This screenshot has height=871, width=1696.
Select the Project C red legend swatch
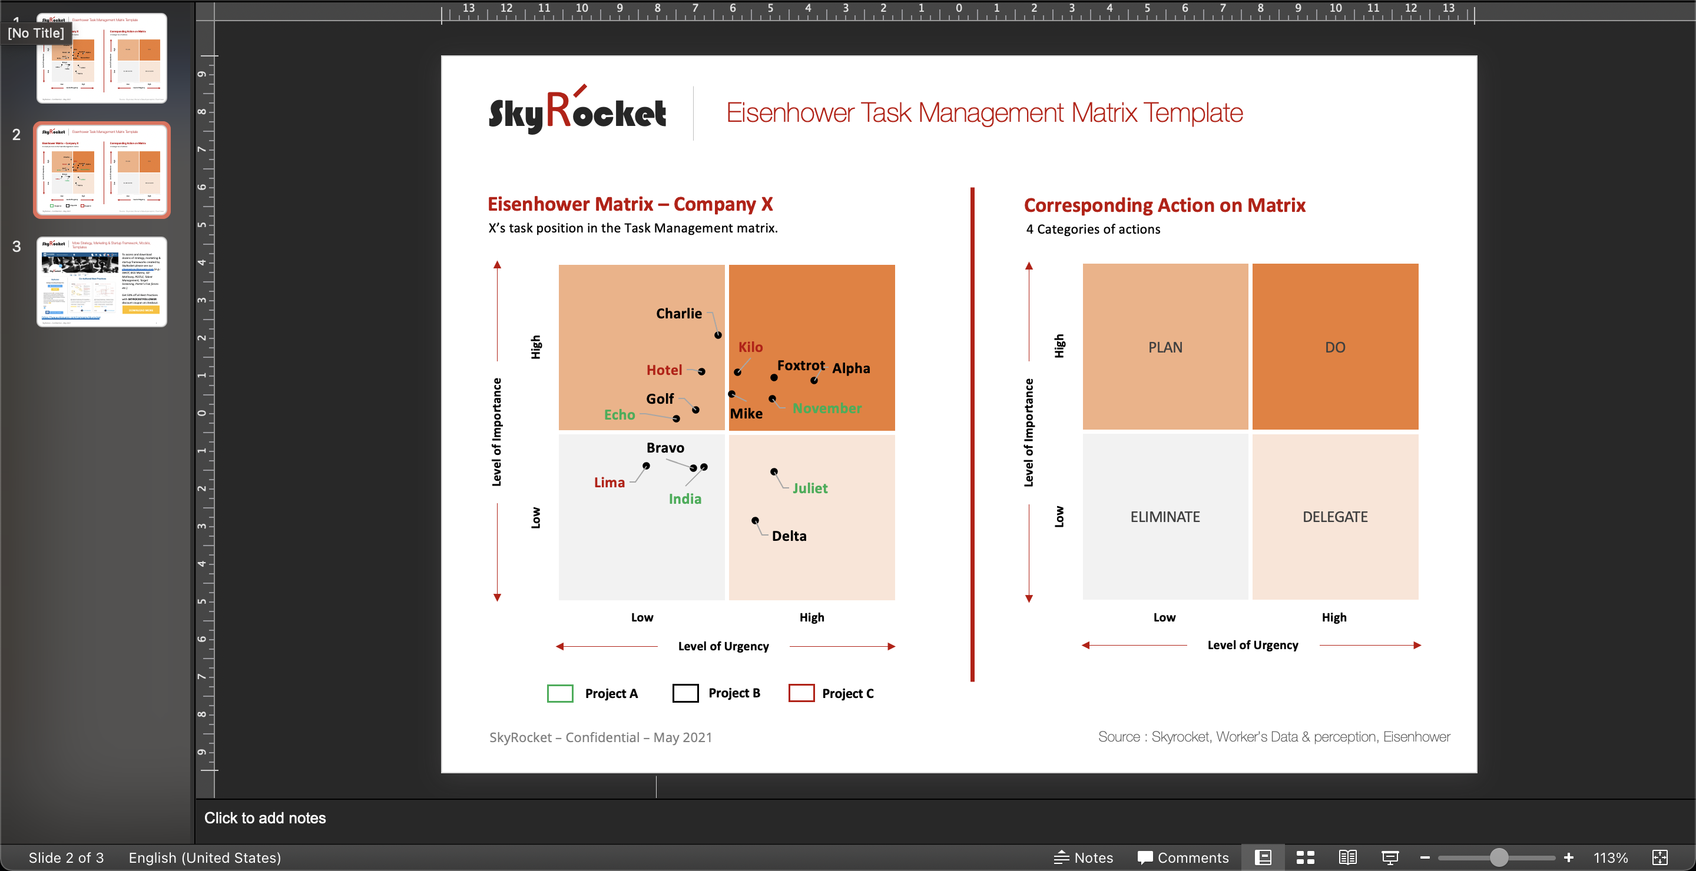801,693
